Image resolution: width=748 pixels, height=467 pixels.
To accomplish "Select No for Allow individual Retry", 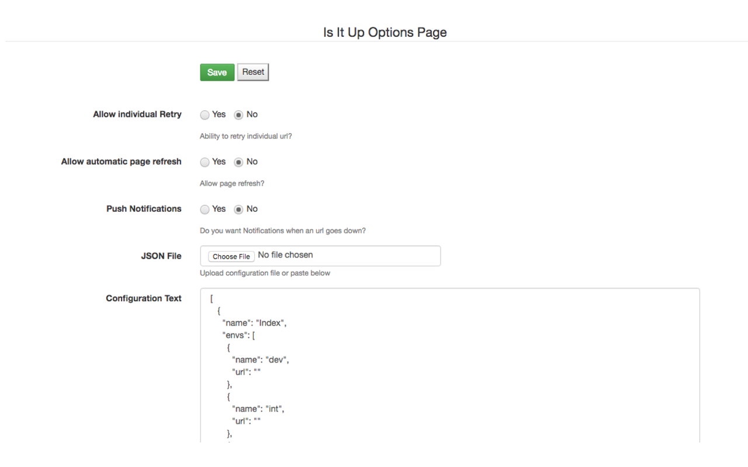I will [238, 115].
